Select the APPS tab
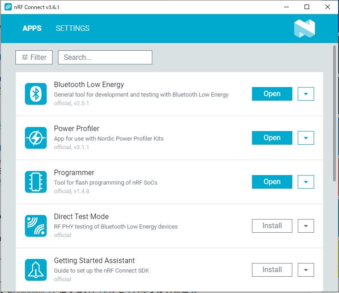Screen dimensions: 339x293 [x=32, y=28]
